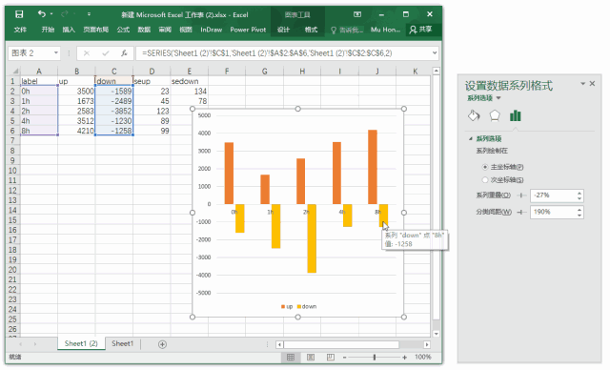Open Customize Quick Access Toolbar arrow
Screen dimensions: 610x370
(x=89, y=14)
